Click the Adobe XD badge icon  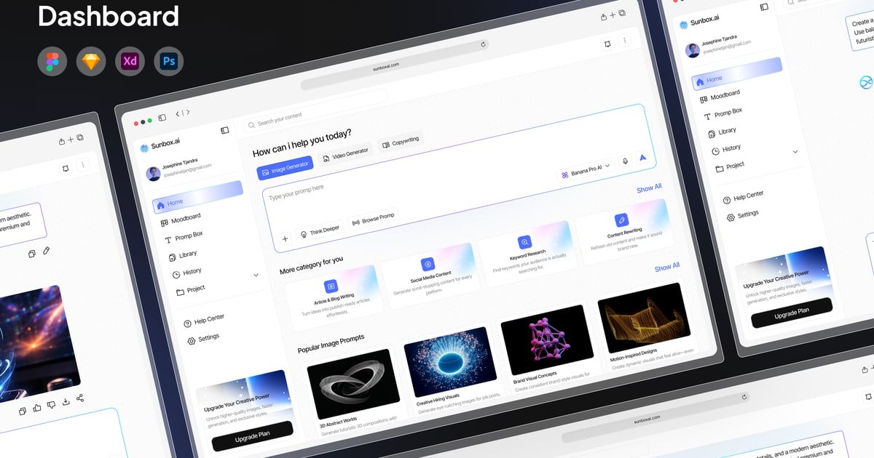130,63
